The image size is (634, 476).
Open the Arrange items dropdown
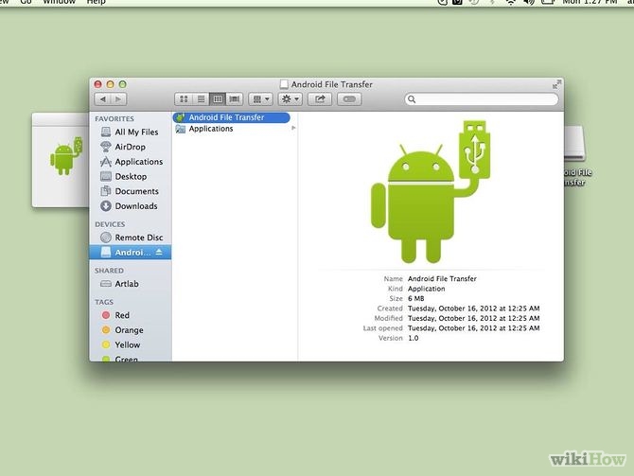(x=261, y=99)
